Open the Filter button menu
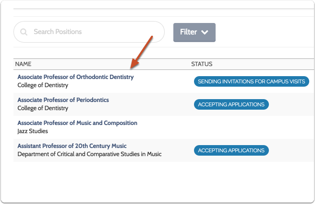Viewport: 315px width, 204px height. pos(194,32)
